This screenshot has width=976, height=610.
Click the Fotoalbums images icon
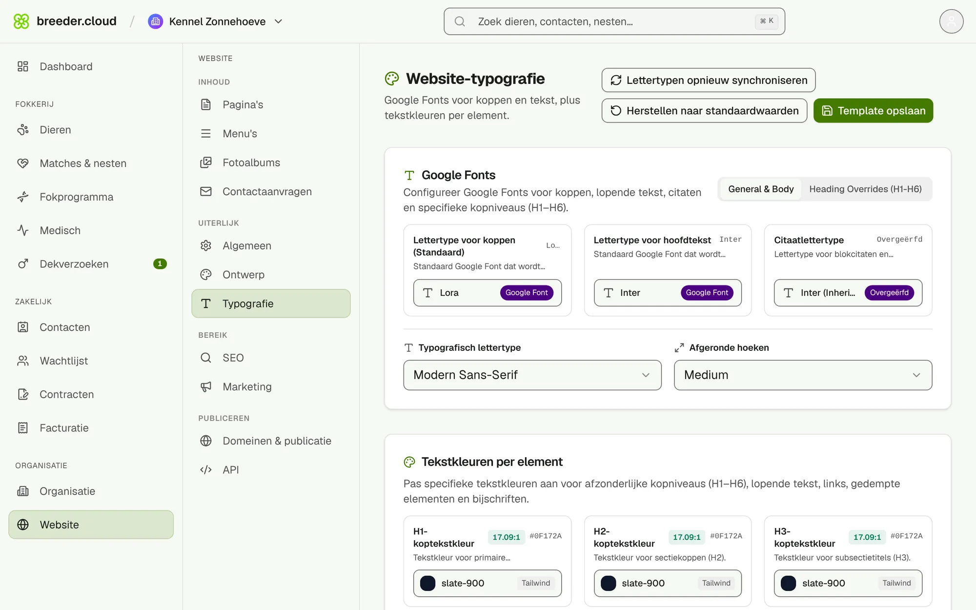point(206,163)
